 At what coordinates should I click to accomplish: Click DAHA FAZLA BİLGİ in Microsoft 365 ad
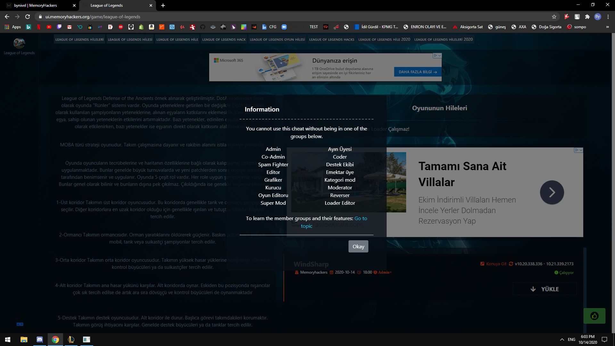[x=418, y=72]
